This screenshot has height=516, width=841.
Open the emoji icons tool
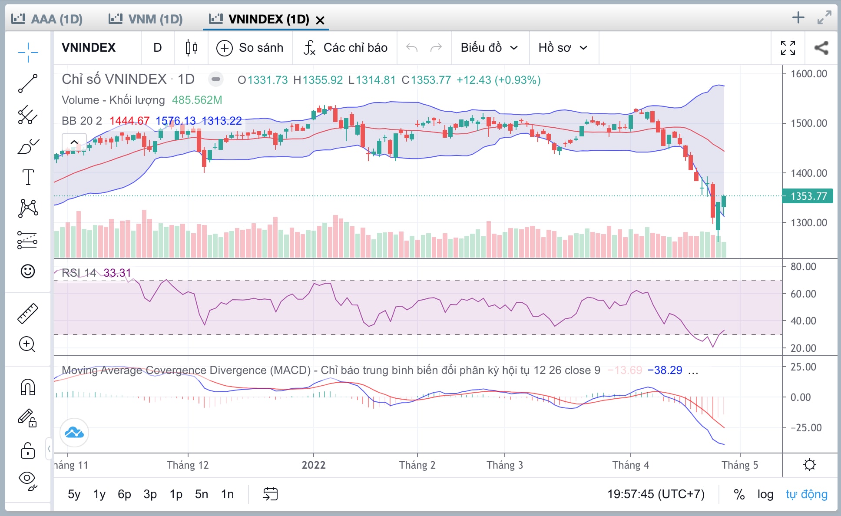pyautogui.click(x=28, y=271)
